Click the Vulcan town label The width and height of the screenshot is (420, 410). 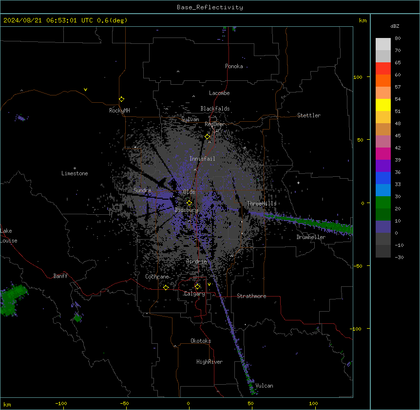click(x=265, y=386)
